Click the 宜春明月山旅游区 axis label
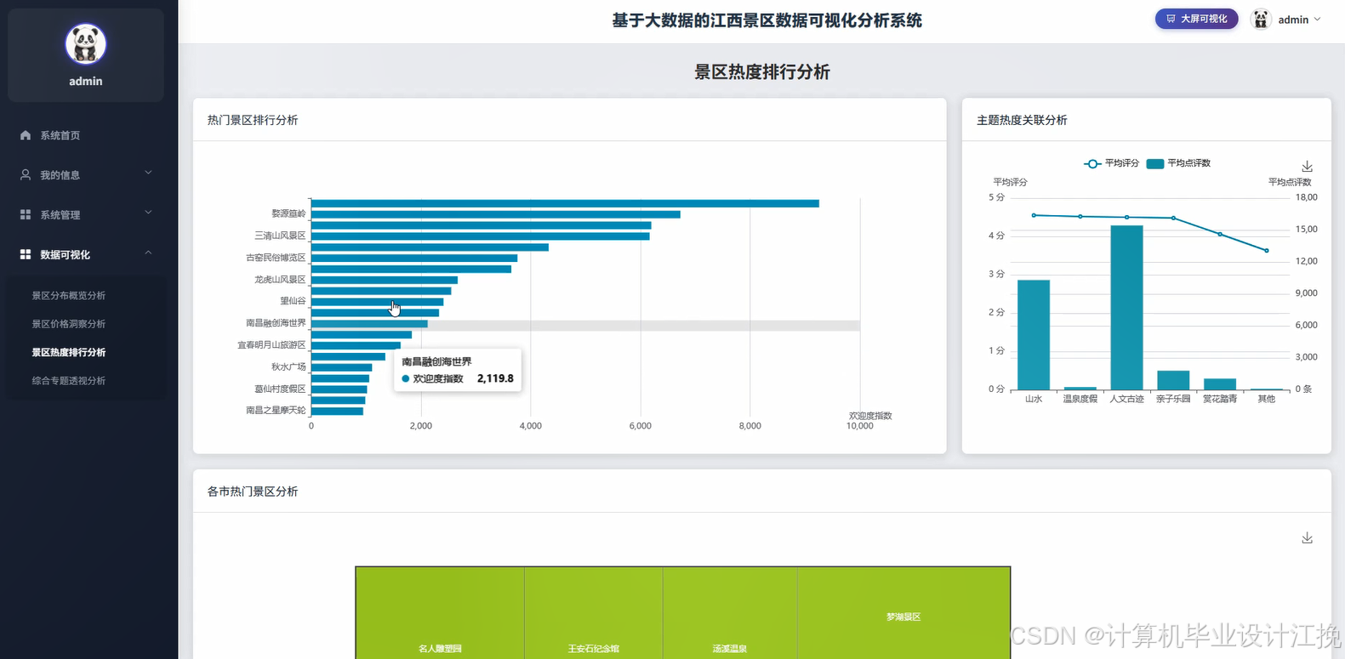Image resolution: width=1345 pixels, height=659 pixels. pyautogui.click(x=271, y=345)
